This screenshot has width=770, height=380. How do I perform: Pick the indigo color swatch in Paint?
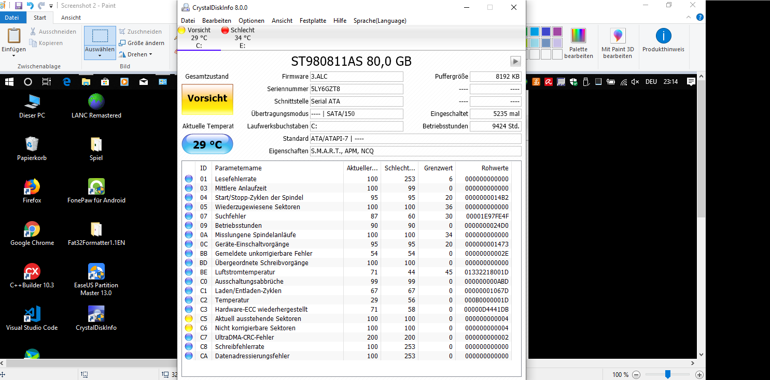545,32
